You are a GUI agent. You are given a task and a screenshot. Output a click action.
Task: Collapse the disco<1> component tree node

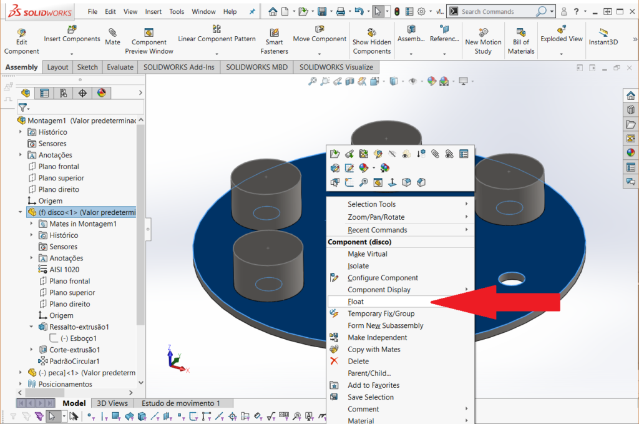coord(21,212)
